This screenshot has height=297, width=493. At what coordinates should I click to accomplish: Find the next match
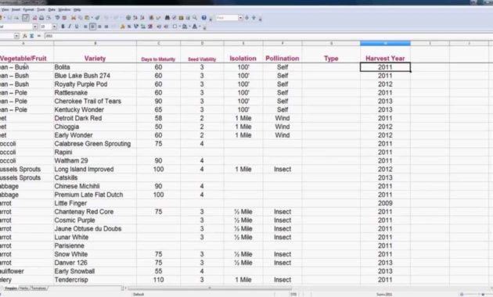pyautogui.click(x=254, y=18)
